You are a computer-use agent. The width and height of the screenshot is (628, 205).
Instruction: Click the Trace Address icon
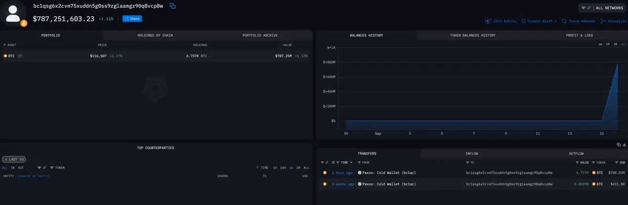click(564, 21)
